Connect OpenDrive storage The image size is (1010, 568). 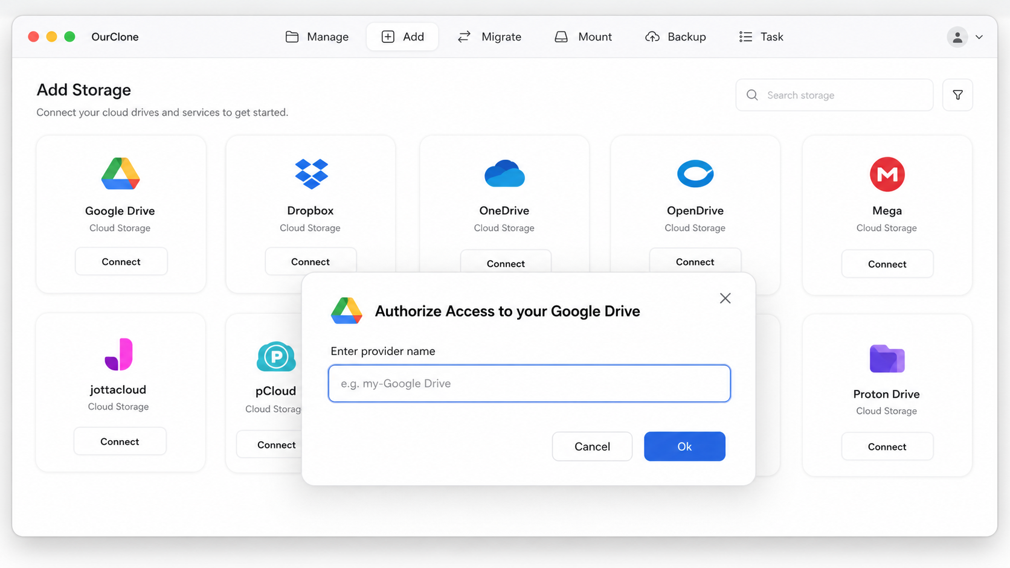tap(695, 261)
